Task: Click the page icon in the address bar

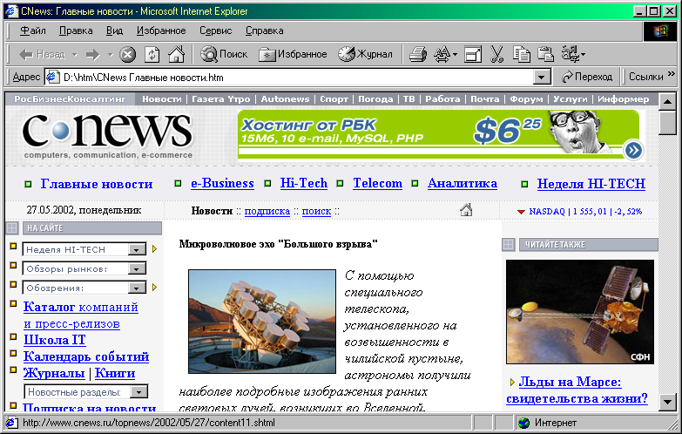Action: [52, 77]
